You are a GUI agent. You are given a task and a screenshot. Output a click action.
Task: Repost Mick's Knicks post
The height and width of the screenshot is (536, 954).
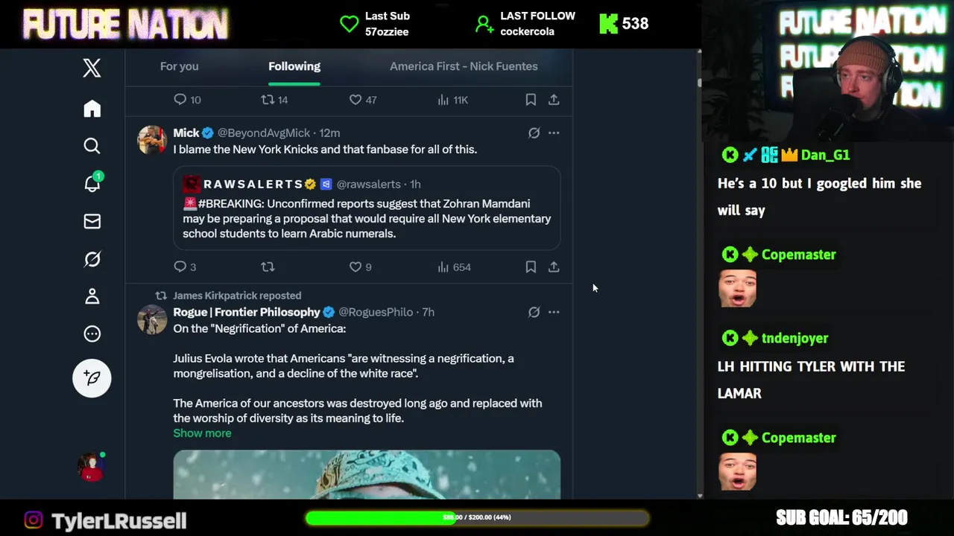click(268, 267)
